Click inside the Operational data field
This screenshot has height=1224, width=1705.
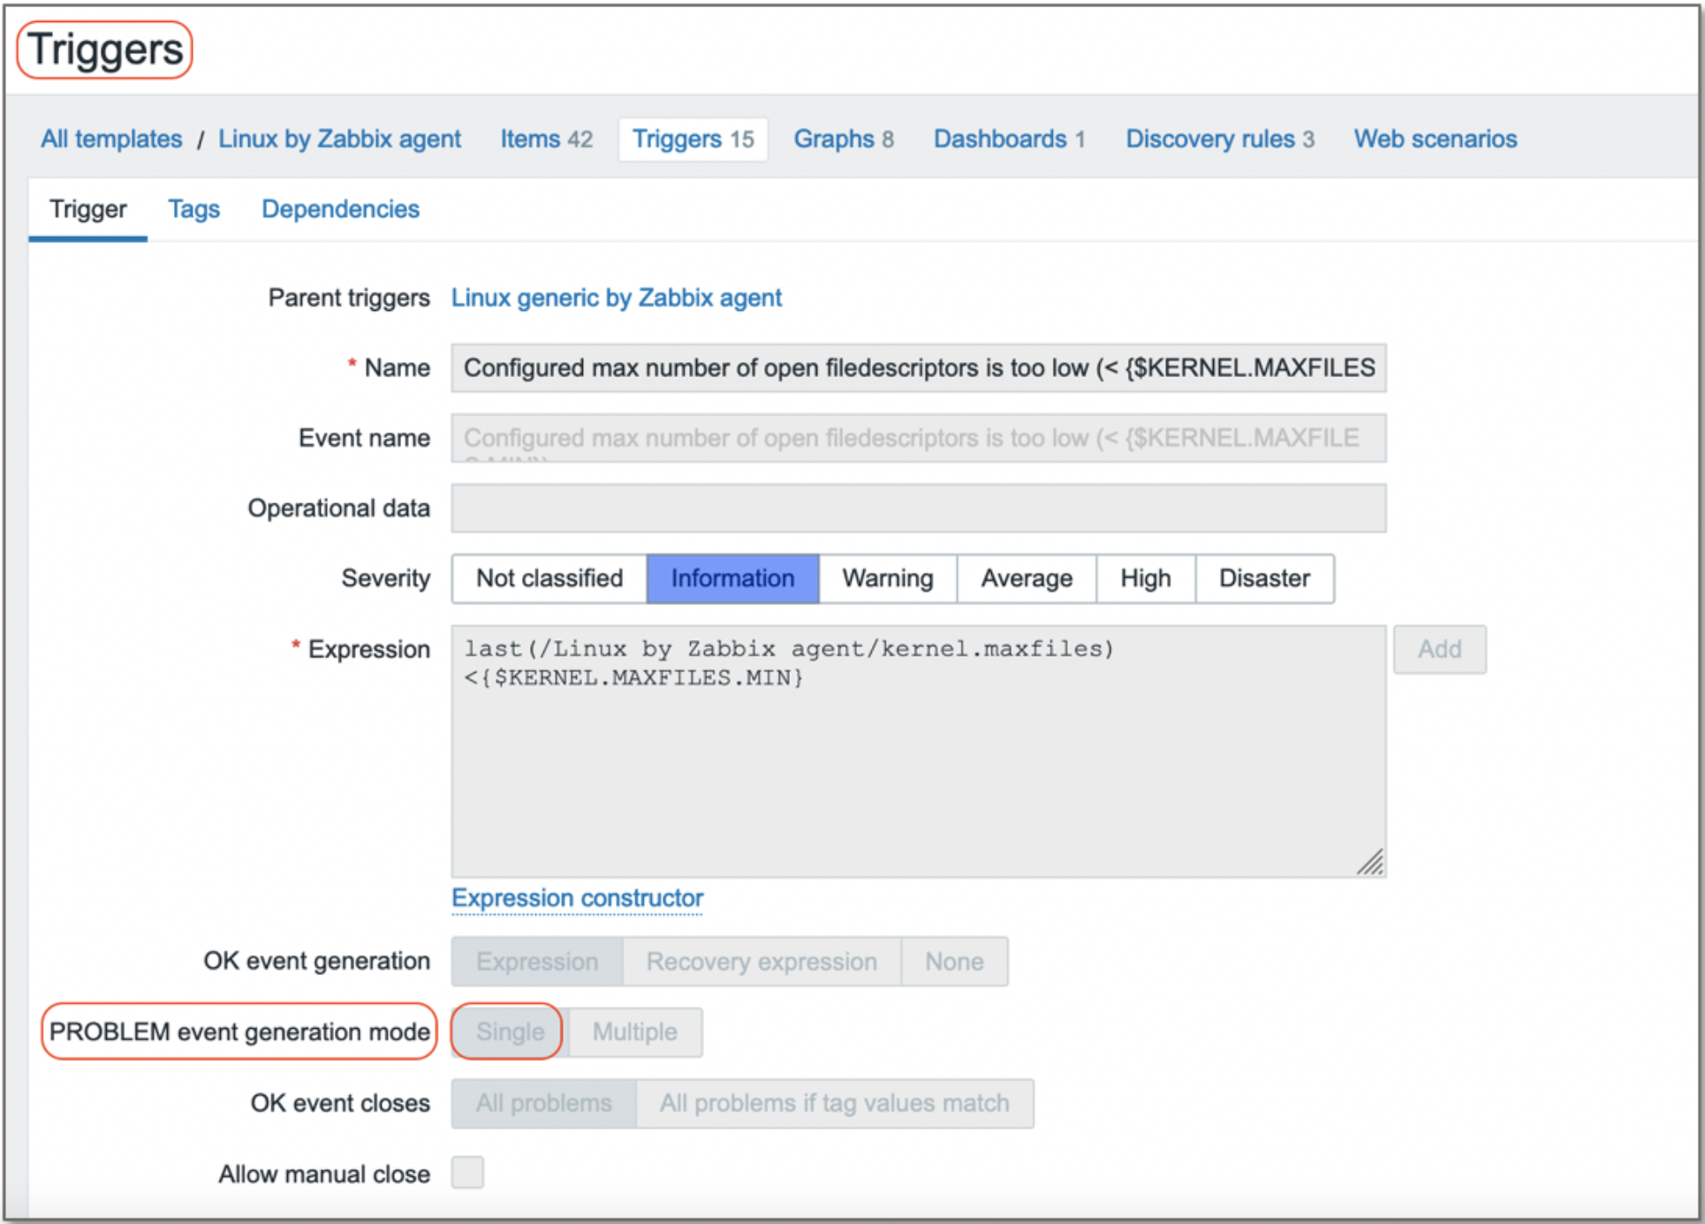917,508
